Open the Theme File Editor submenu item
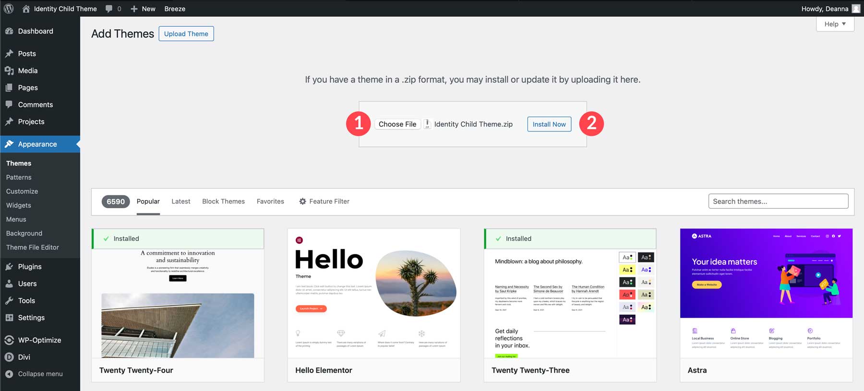 (33, 248)
